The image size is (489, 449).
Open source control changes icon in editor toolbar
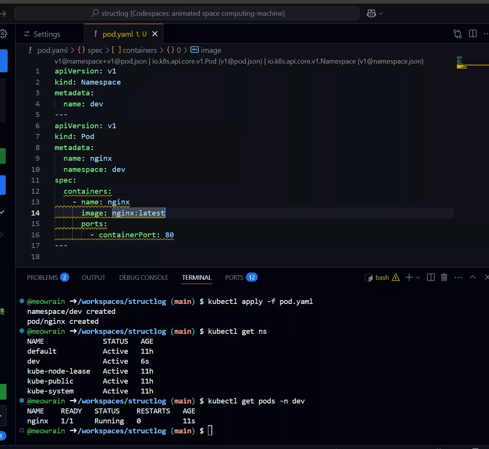point(457,34)
